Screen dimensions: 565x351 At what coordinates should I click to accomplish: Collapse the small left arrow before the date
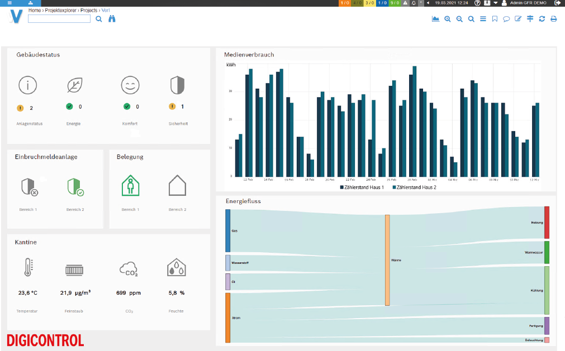pos(428,3)
